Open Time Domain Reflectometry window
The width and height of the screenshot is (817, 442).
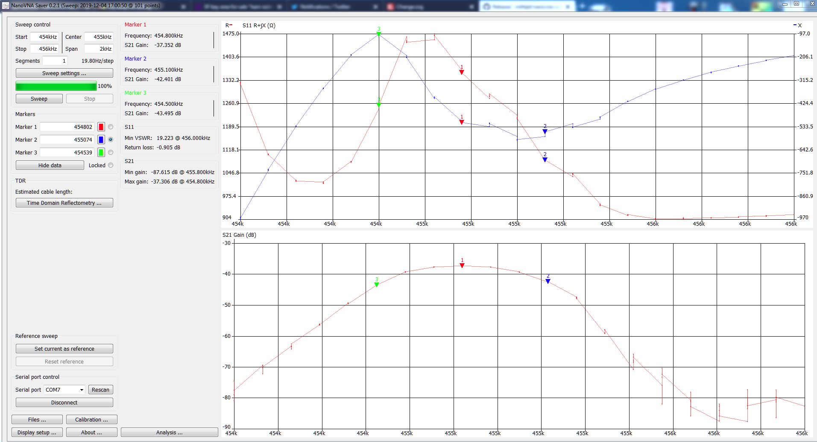coord(64,203)
